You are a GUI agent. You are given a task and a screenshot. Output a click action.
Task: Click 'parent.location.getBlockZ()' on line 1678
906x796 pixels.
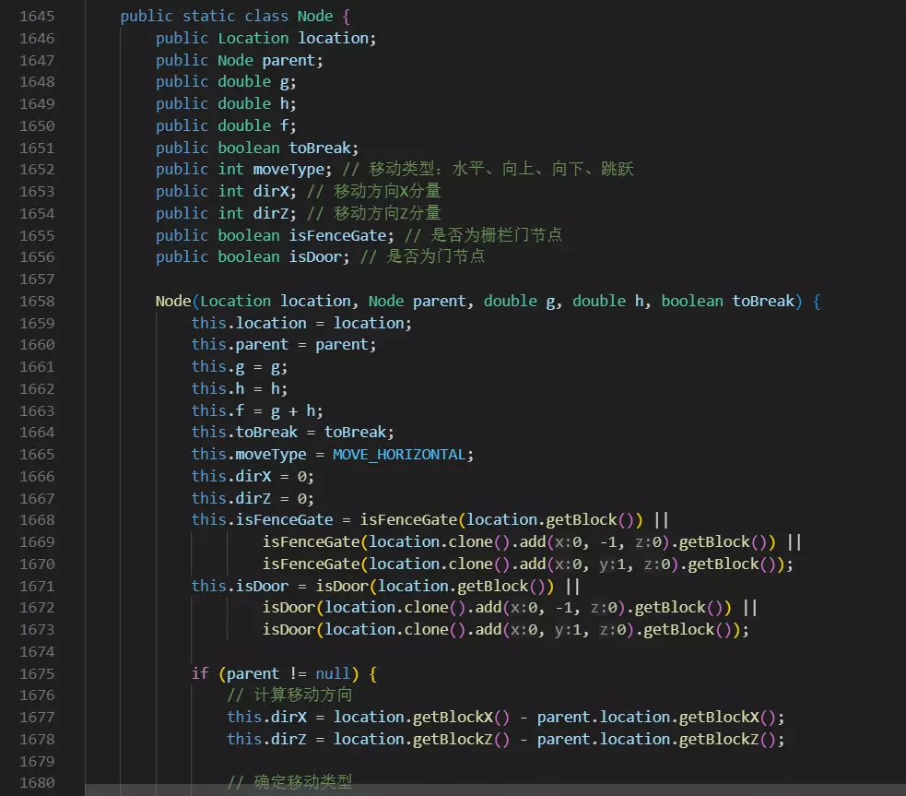point(656,740)
